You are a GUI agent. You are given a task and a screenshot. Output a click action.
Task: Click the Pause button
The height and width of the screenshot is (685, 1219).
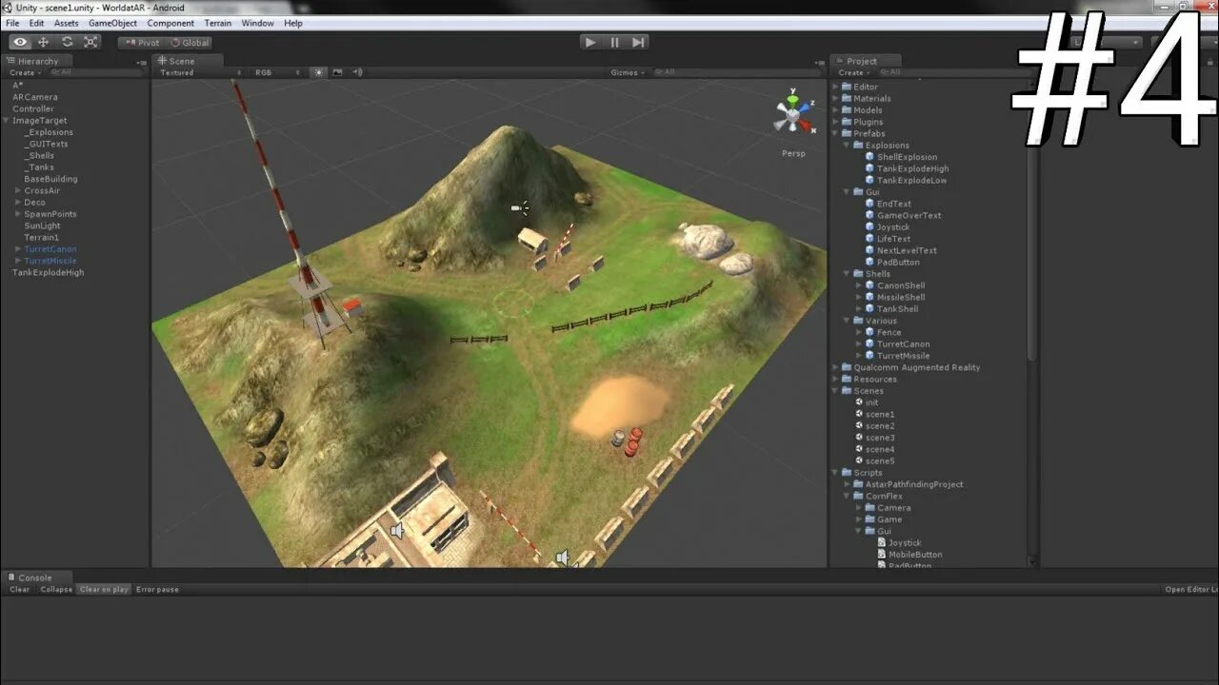click(x=614, y=42)
